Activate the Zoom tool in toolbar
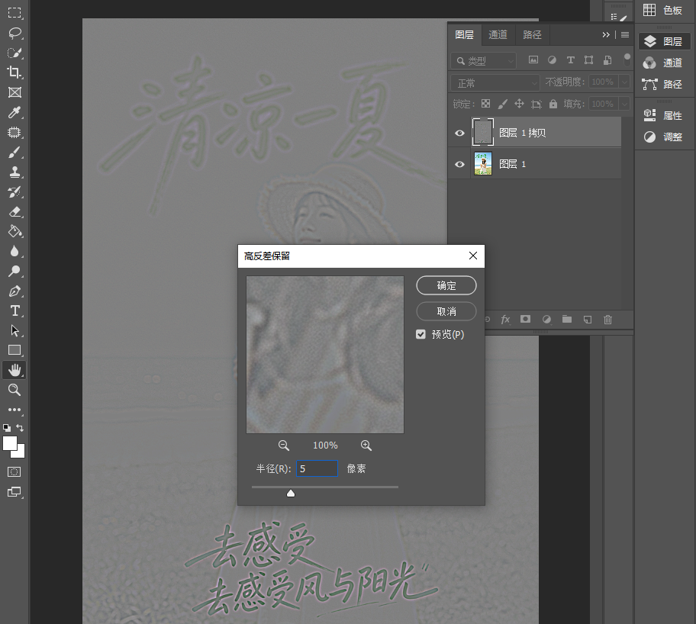 coord(14,390)
